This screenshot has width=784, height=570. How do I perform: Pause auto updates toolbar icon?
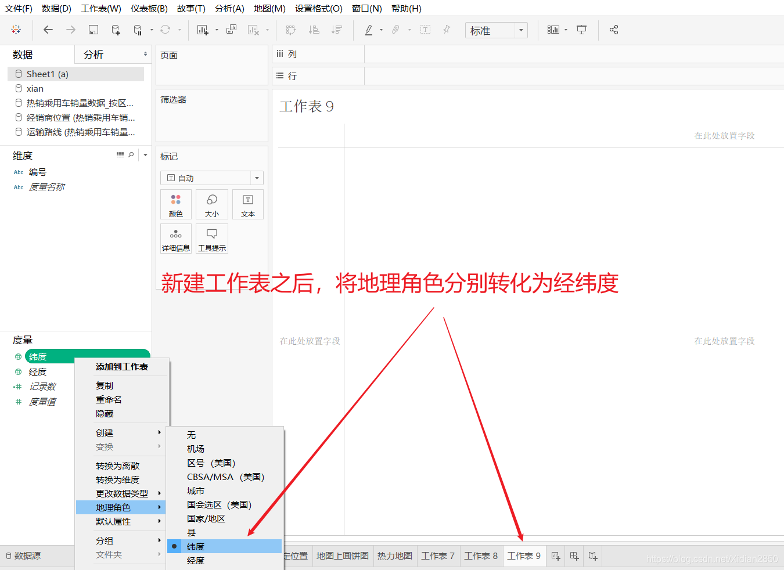(x=138, y=30)
